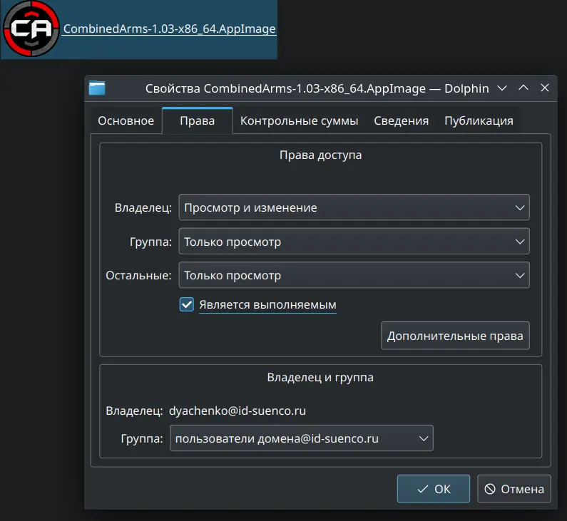Click the Владелец и группа section heading
This screenshot has height=521, width=567.
click(x=320, y=377)
